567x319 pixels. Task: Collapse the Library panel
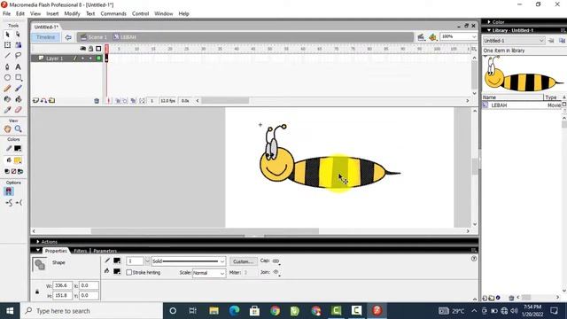pyautogui.click(x=489, y=30)
